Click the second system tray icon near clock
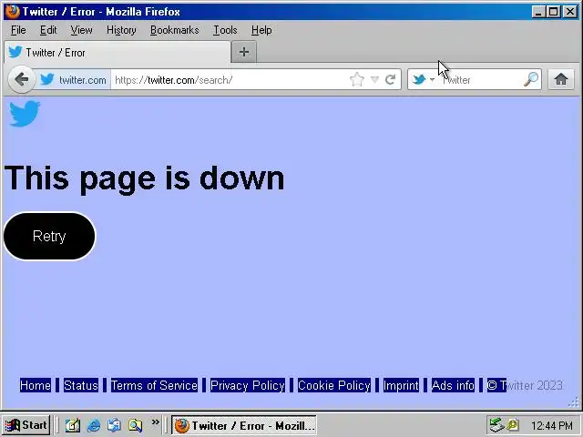 (x=513, y=425)
